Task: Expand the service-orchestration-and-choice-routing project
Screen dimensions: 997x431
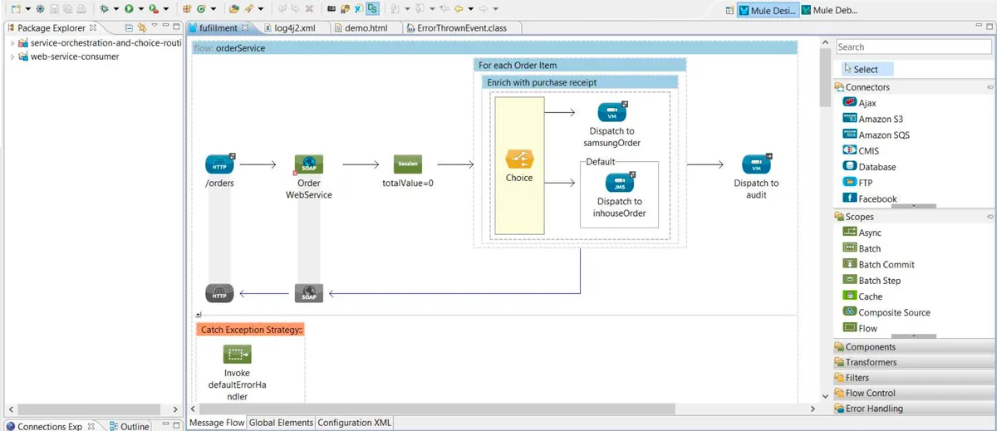Action: click(12, 43)
